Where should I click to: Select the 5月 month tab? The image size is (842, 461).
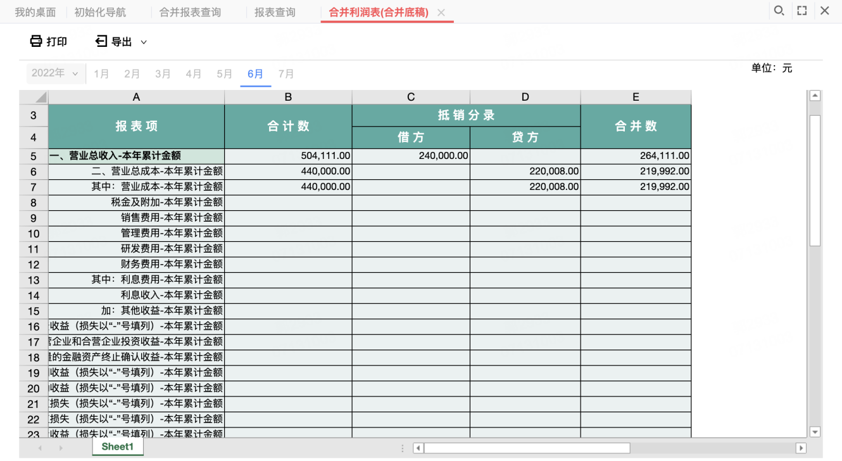coord(225,74)
